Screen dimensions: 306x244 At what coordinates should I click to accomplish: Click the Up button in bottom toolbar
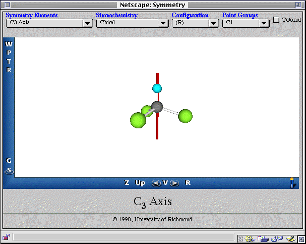(140, 183)
